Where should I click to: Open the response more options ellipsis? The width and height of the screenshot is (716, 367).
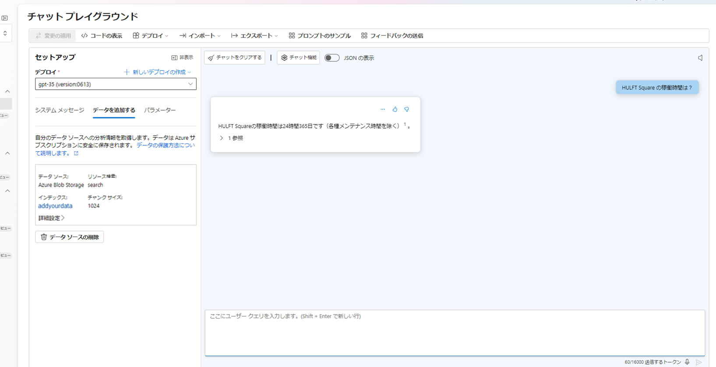[383, 109]
